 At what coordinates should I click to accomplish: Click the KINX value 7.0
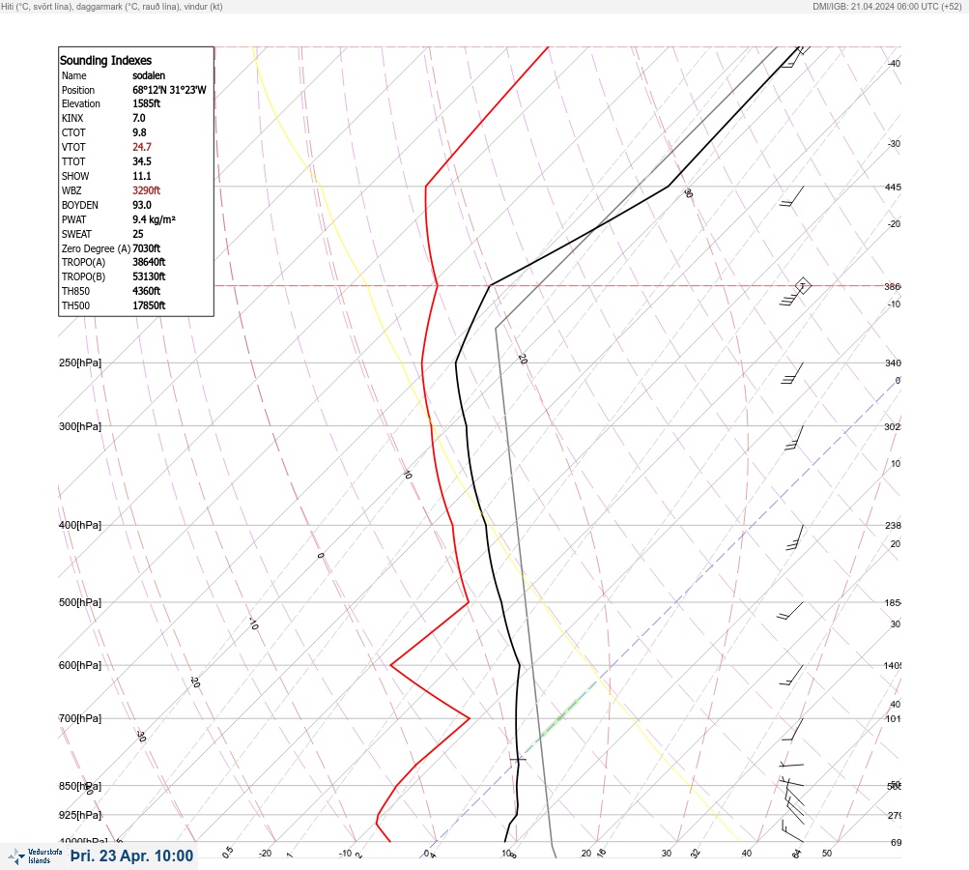pyautogui.click(x=139, y=118)
